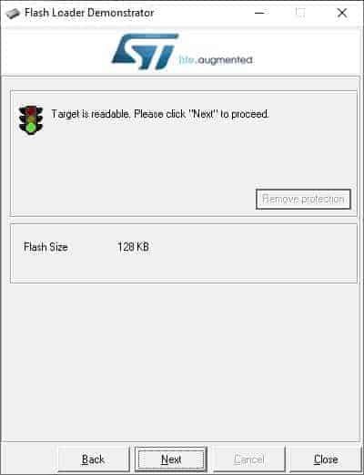This screenshot has height=475, width=364.
Task: Minimize the Flash Loader Demonstrator window
Action: pos(260,13)
